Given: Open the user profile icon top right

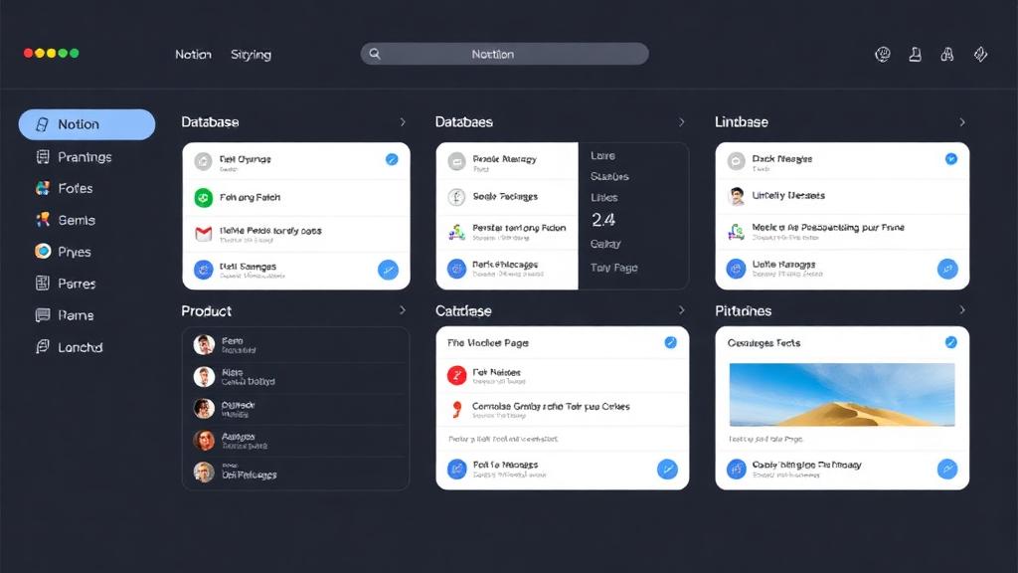Looking at the screenshot, I should tap(916, 54).
